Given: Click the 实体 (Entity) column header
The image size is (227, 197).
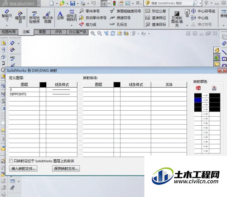Looking at the screenshot, I should click(169, 84).
